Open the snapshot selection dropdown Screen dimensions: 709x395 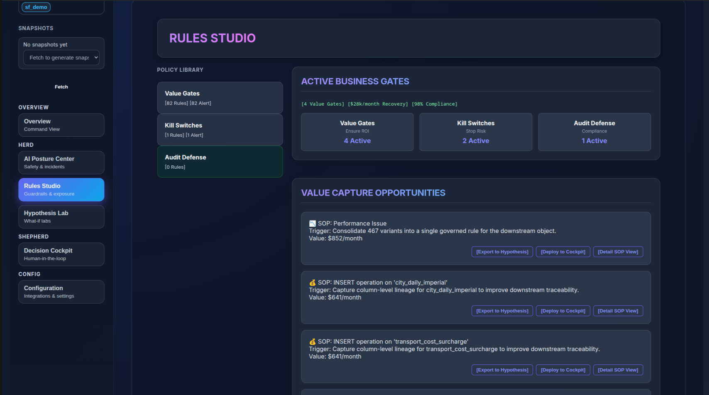[61, 57]
